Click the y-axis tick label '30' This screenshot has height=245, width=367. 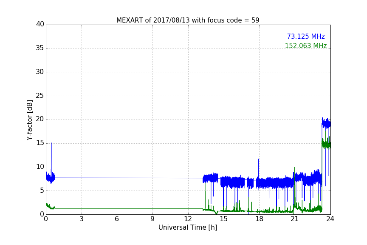40,72
